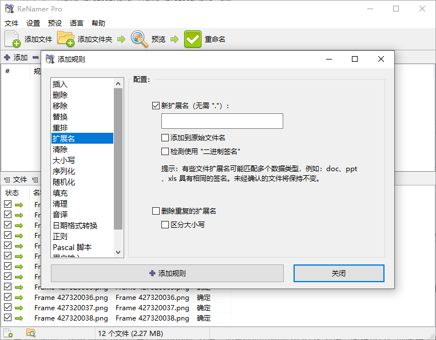Select 替换 rule type
The height and width of the screenshot is (340, 436).
(x=82, y=117)
